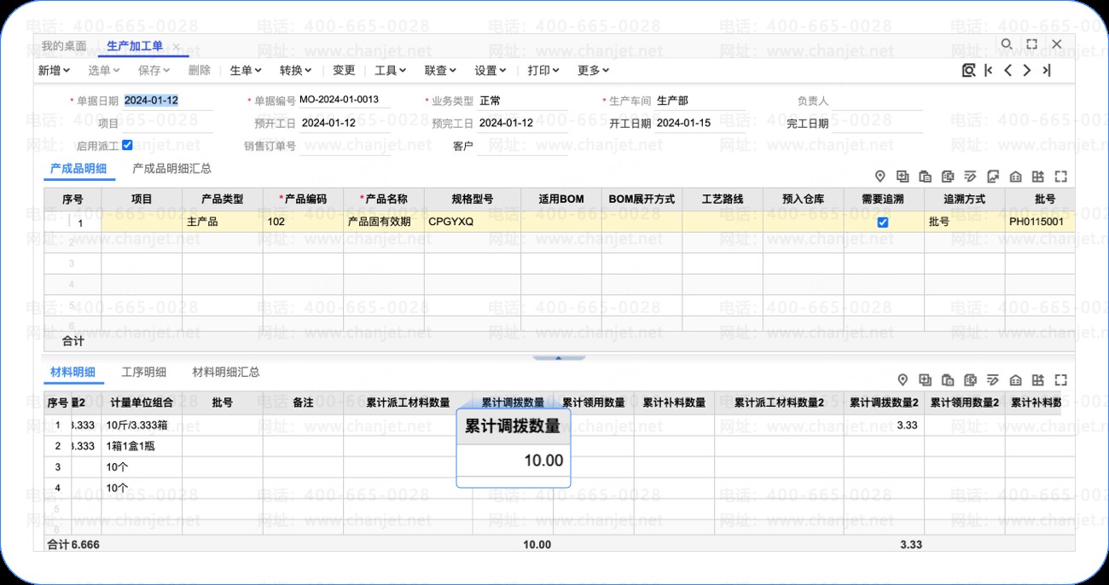
Task: Click the 变更 button
Action: click(344, 71)
